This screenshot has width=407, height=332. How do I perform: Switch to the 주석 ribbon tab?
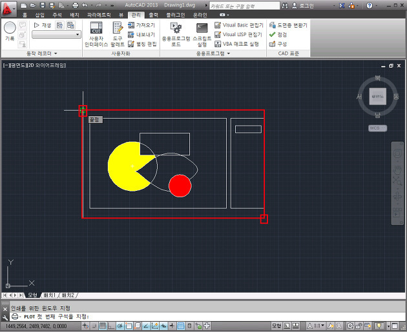coord(57,15)
